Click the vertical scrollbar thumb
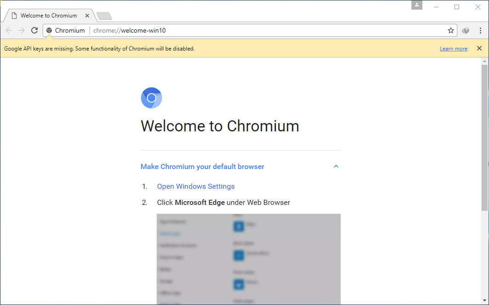Screen dimensions: 489x305 click(484, 137)
